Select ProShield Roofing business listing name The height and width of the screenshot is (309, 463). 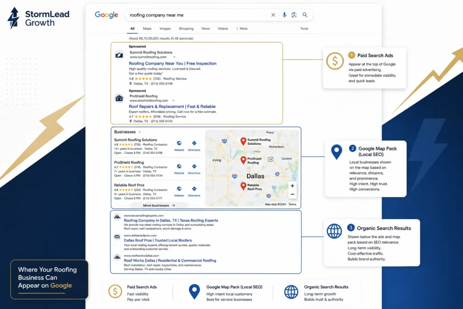[x=129, y=162]
